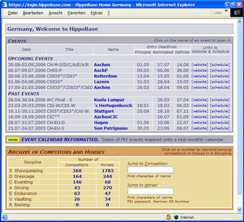Open Endurance horses count 47
This screenshot has height=222, width=244.
pyautogui.click(x=107, y=193)
